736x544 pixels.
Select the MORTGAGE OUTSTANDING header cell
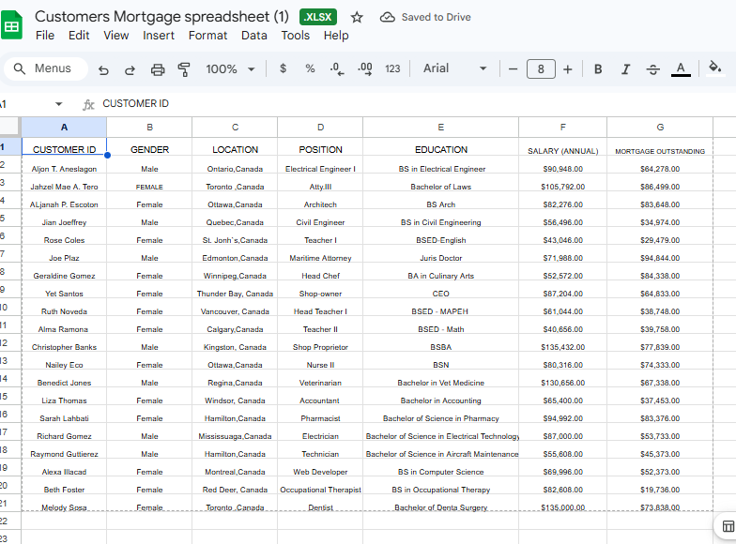(660, 146)
